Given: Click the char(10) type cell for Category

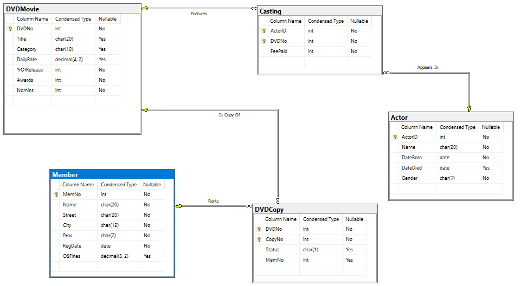Looking at the screenshot, I should (x=73, y=49).
